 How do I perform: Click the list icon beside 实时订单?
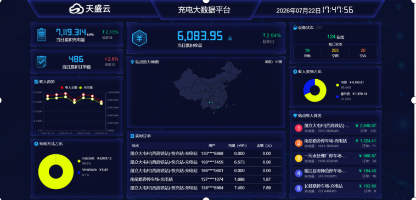pos(132,136)
